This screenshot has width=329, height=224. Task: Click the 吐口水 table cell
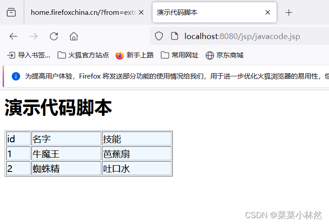(136, 168)
